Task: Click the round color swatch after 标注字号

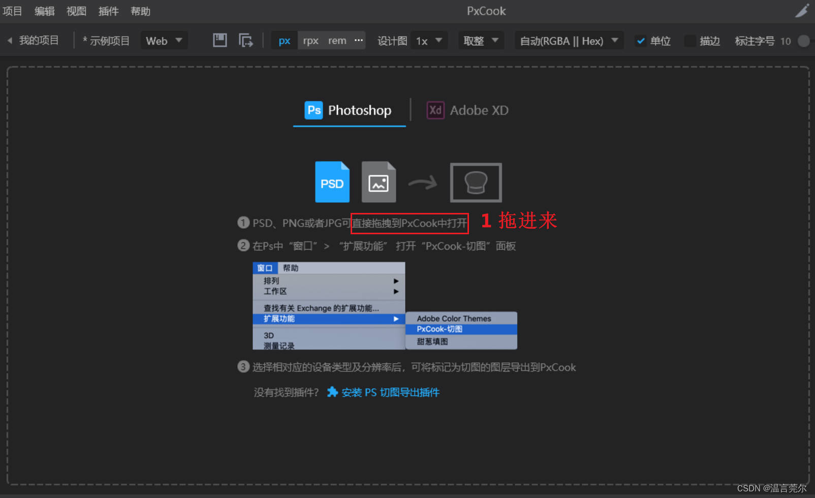Action: [804, 41]
